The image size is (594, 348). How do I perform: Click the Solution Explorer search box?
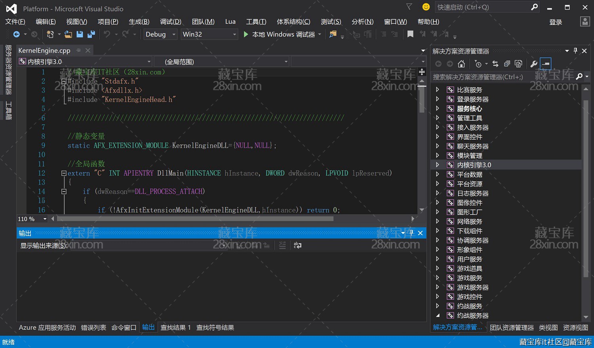pos(503,77)
